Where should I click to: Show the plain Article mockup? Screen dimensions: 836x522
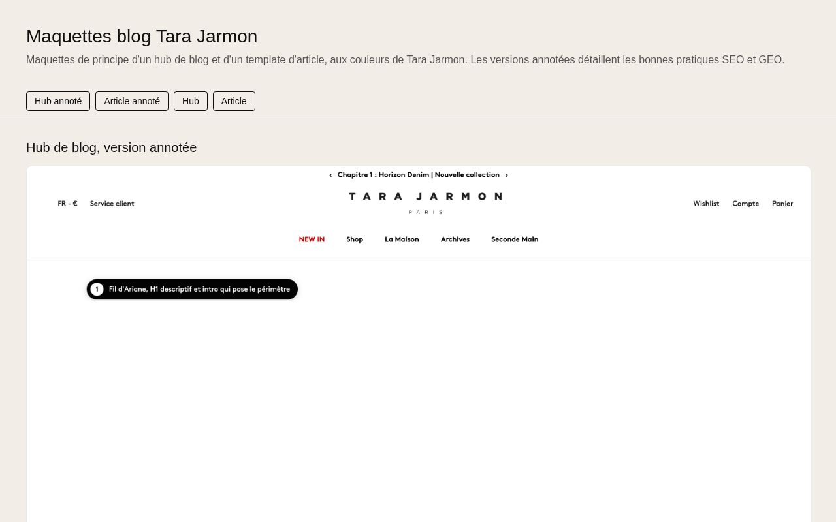pyautogui.click(x=234, y=101)
